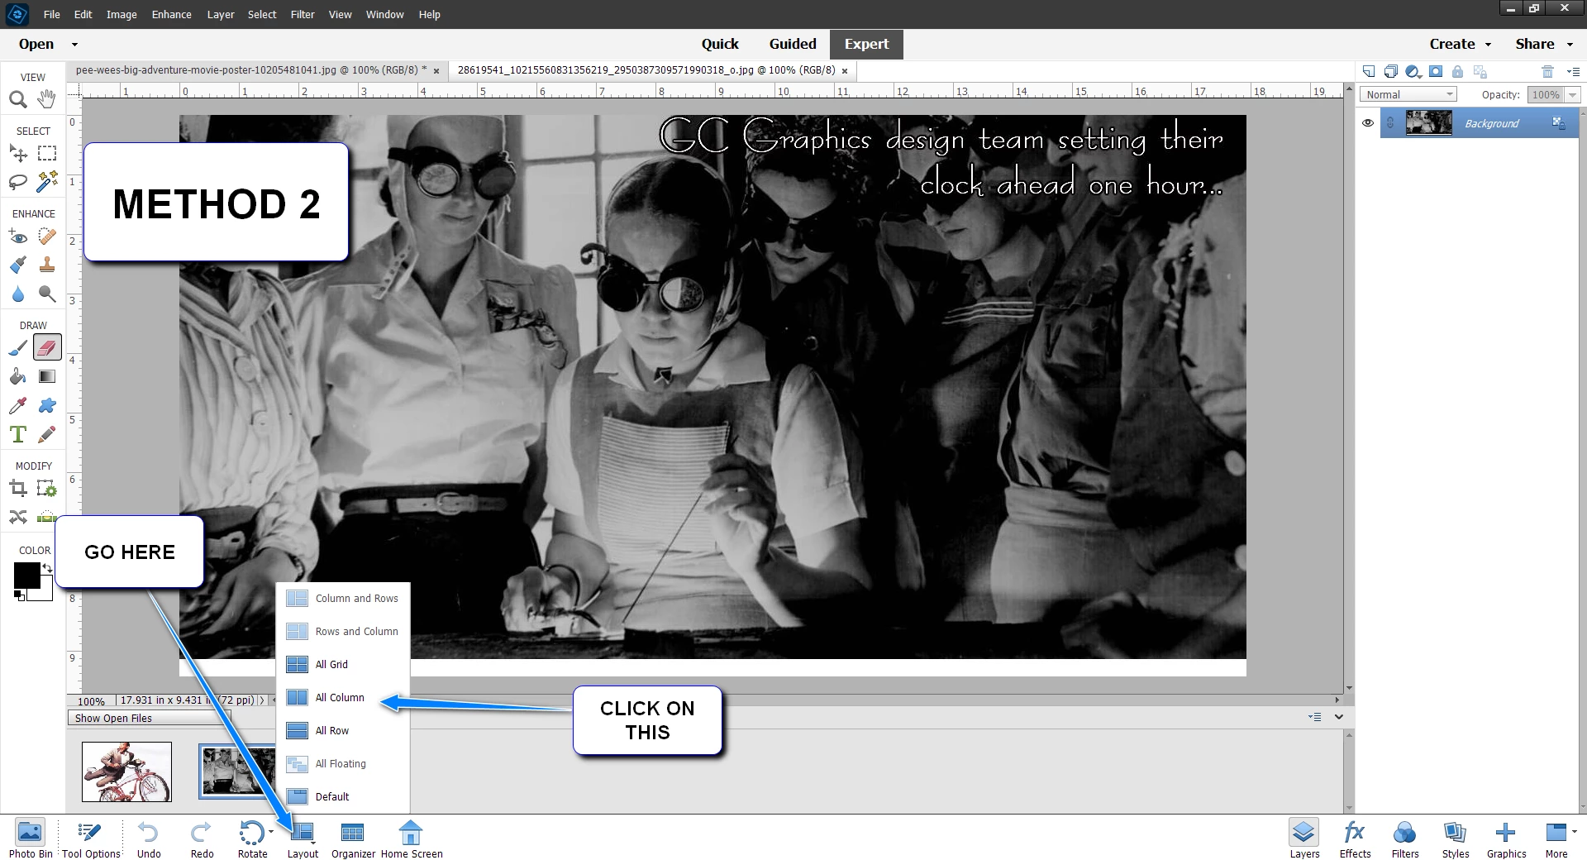The height and width of the screenshot is (860, 1587).
Task: Select the Color Picker eyedropper tool
Action: (x=17, y=406)
